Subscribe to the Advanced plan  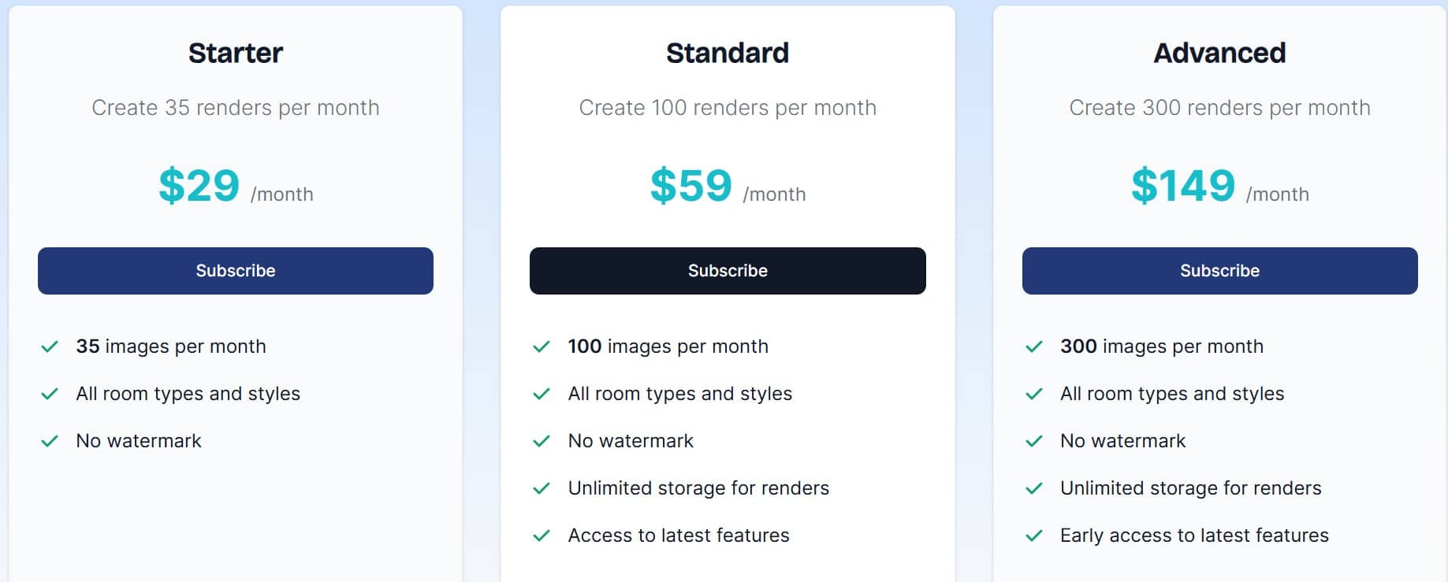(x=1219, y=270)
